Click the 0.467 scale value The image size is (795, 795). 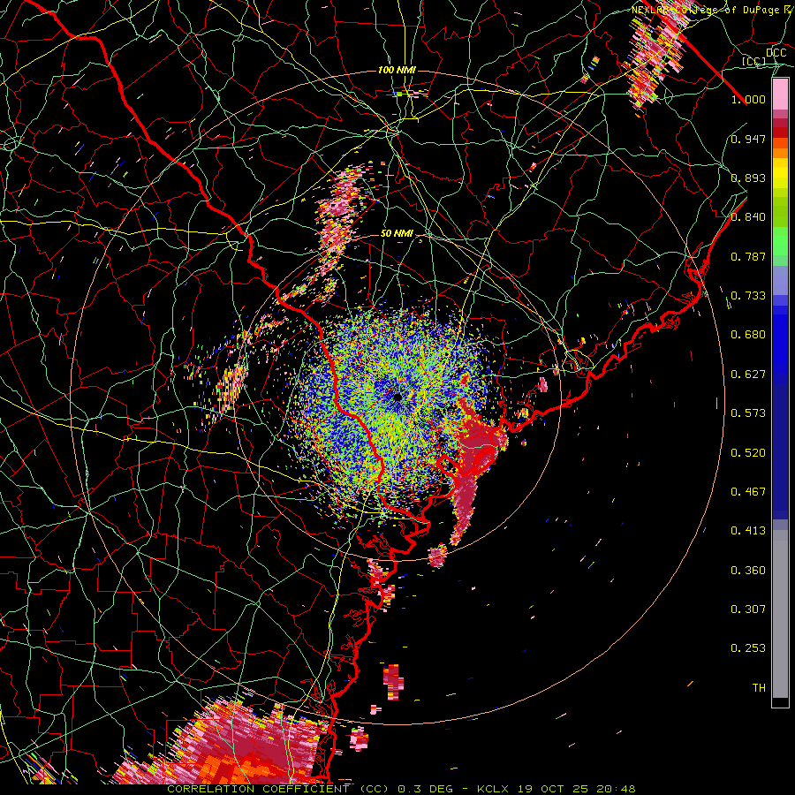(x=748, y=492)
